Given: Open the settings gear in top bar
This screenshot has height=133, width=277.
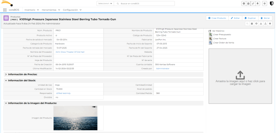Looking at the screenshot, I should coord(264,3).
